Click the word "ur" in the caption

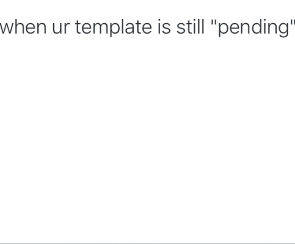coord(61,29)
